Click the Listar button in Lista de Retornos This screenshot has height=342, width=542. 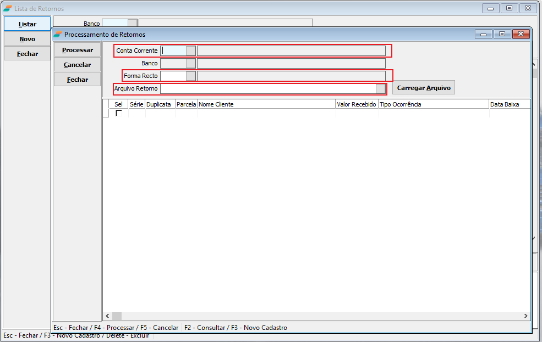28,24
